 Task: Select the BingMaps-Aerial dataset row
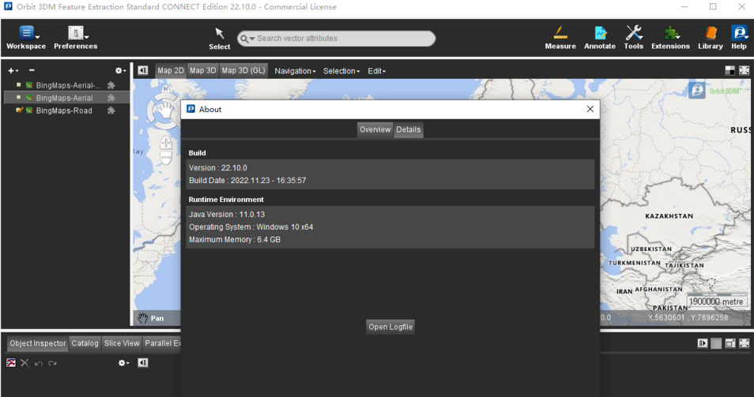66,98
